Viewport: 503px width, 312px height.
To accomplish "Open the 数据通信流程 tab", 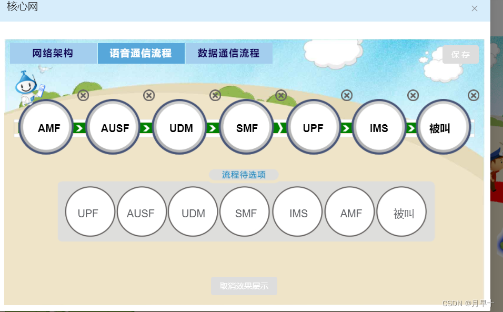I will tap(228, 53).
